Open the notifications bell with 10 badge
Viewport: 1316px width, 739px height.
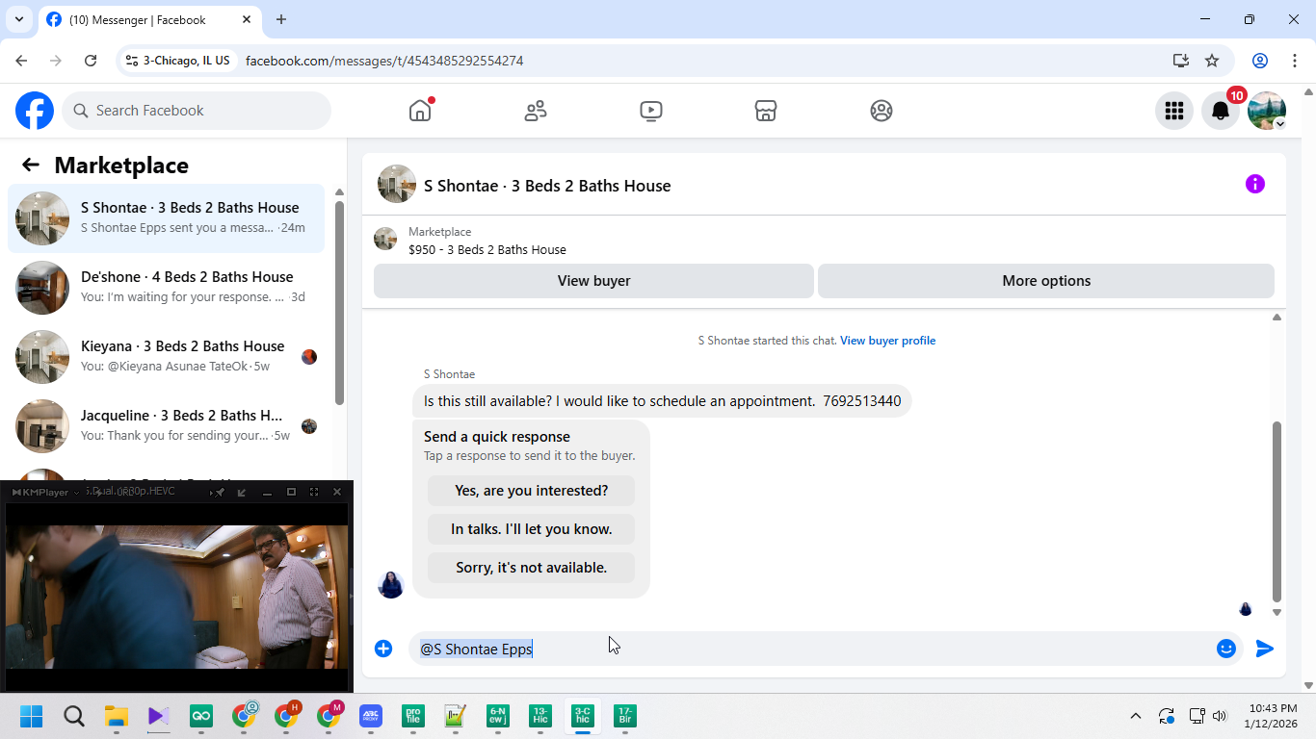pyautogui.click(x=1221, y=111)
